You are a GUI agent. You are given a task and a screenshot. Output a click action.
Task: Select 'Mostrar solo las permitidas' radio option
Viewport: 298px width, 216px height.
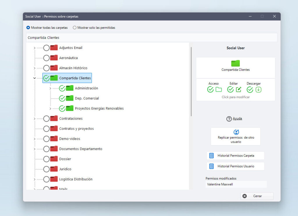pyautogui.click(x=74, y=28)
